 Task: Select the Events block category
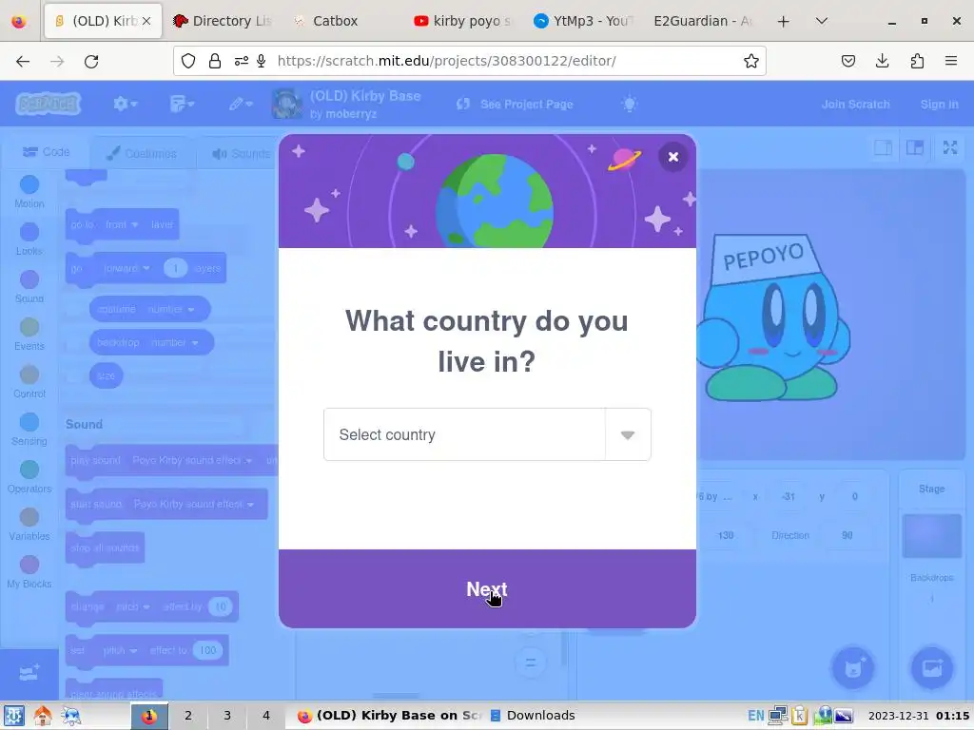tap(29, 334)
